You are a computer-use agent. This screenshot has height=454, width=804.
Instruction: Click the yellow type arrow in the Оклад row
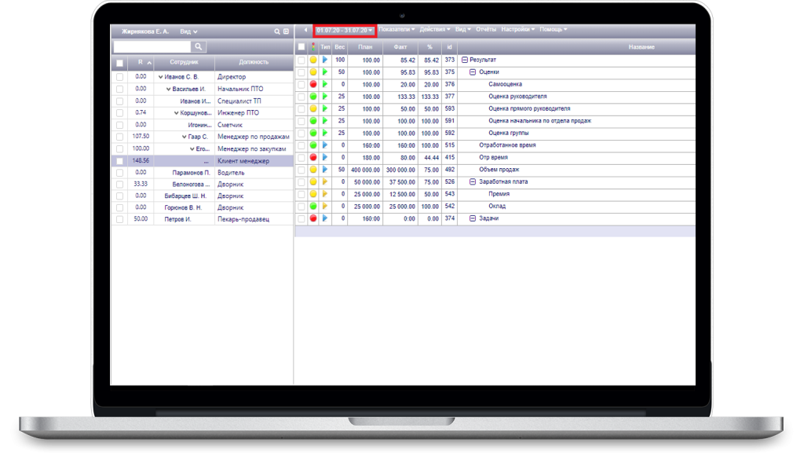click(325, 207)
